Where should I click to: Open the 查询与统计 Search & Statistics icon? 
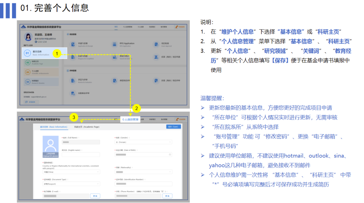[x=115, y=57]
